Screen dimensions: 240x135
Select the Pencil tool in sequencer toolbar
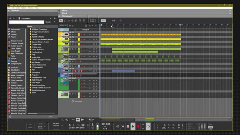65,21
